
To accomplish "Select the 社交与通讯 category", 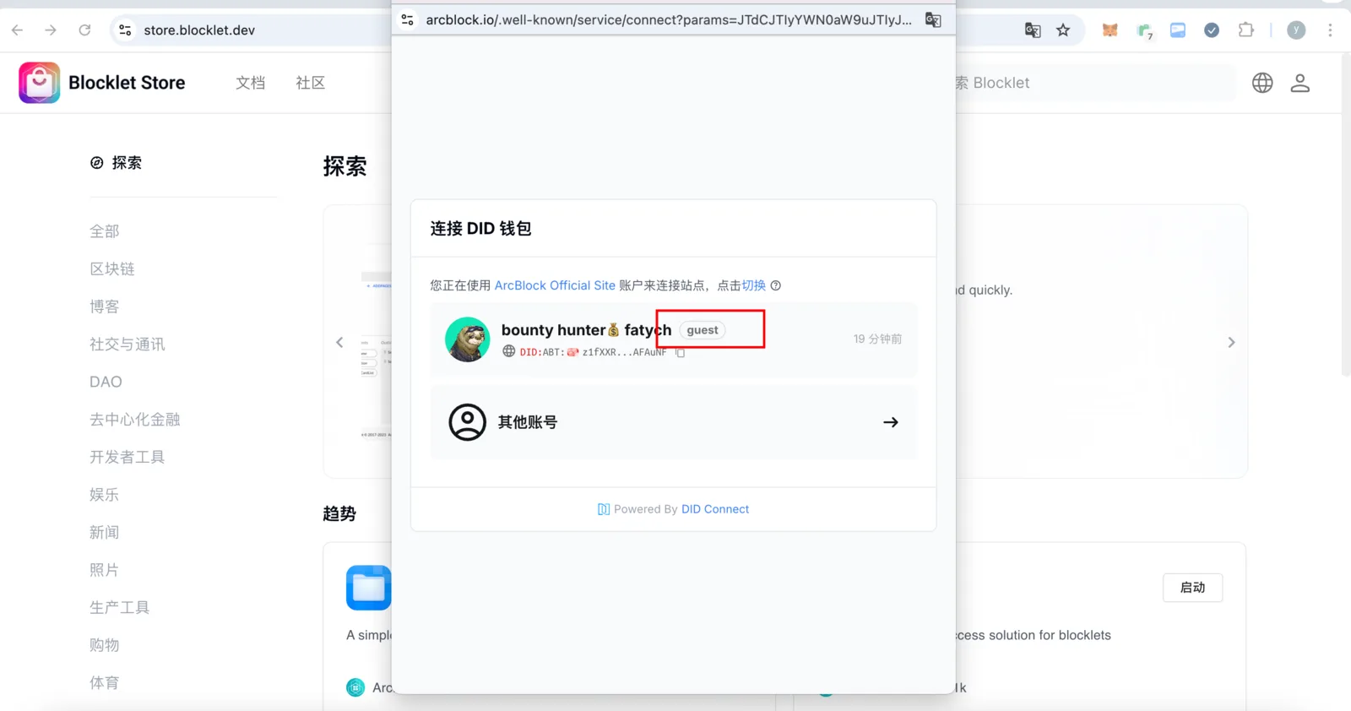I will (128, 344).
